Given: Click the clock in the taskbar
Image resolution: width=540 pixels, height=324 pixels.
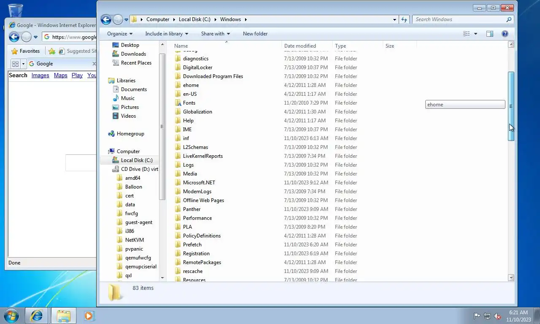Looking at the screenshot, I should tap(518, 316).
